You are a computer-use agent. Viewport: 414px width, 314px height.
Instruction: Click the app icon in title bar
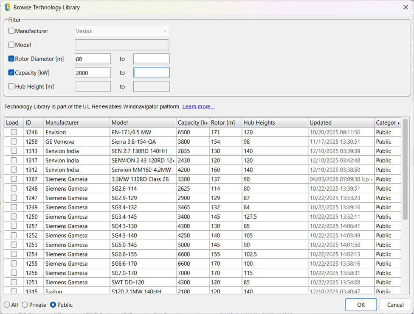[x=7, y=7]
